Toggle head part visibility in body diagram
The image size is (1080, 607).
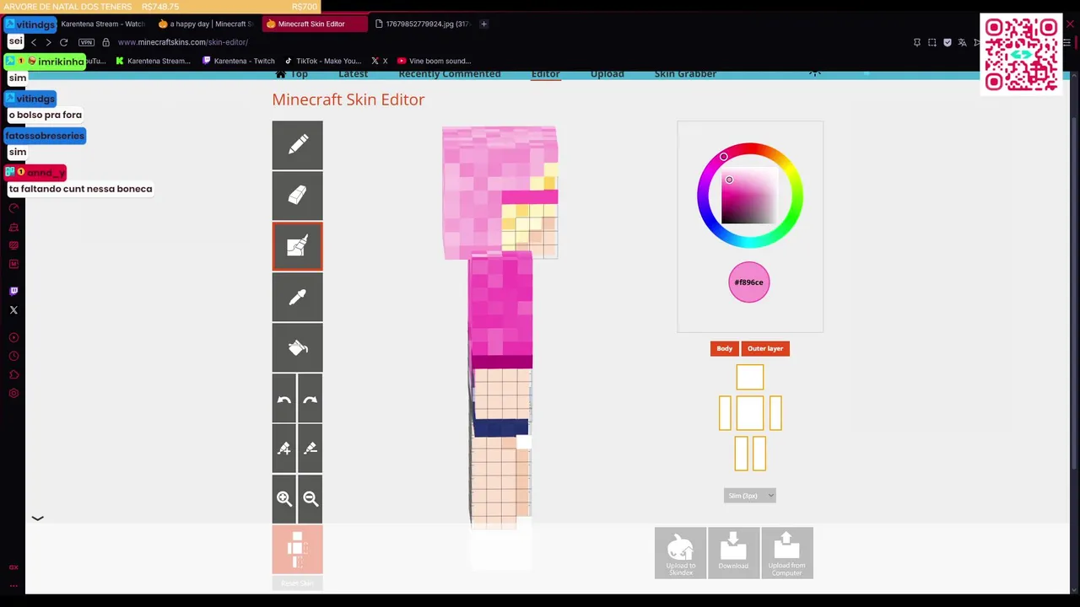coord(750,377)
